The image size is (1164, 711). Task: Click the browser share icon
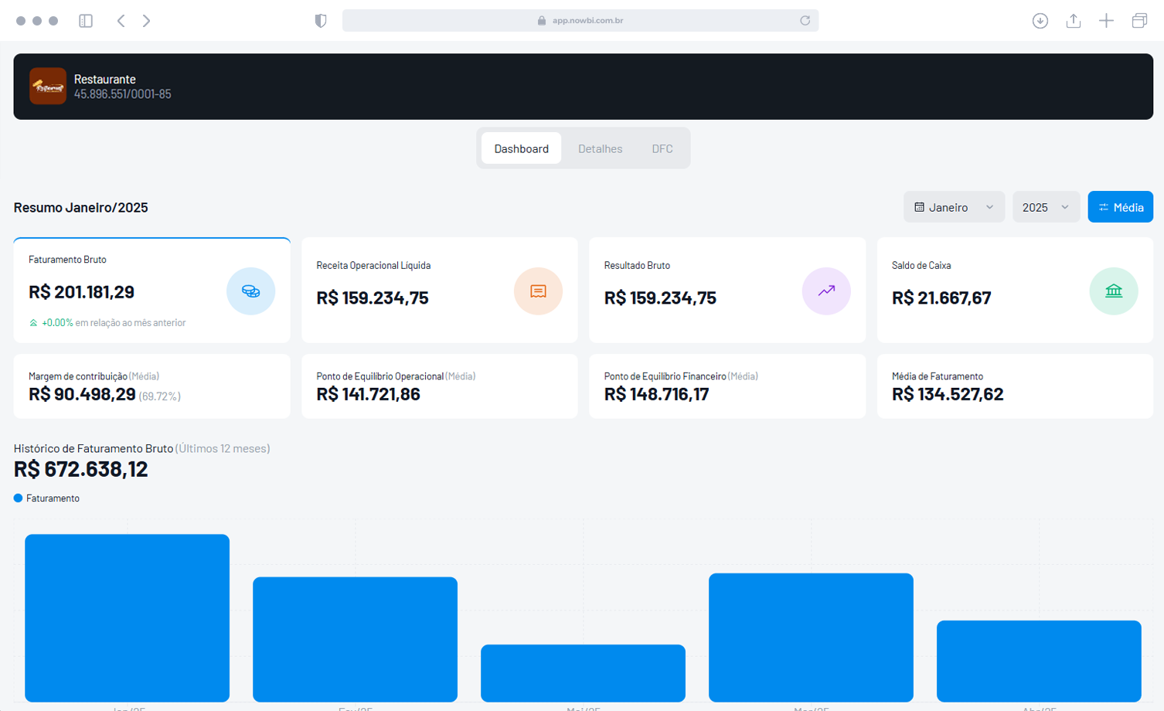[x=1074, y=21]
